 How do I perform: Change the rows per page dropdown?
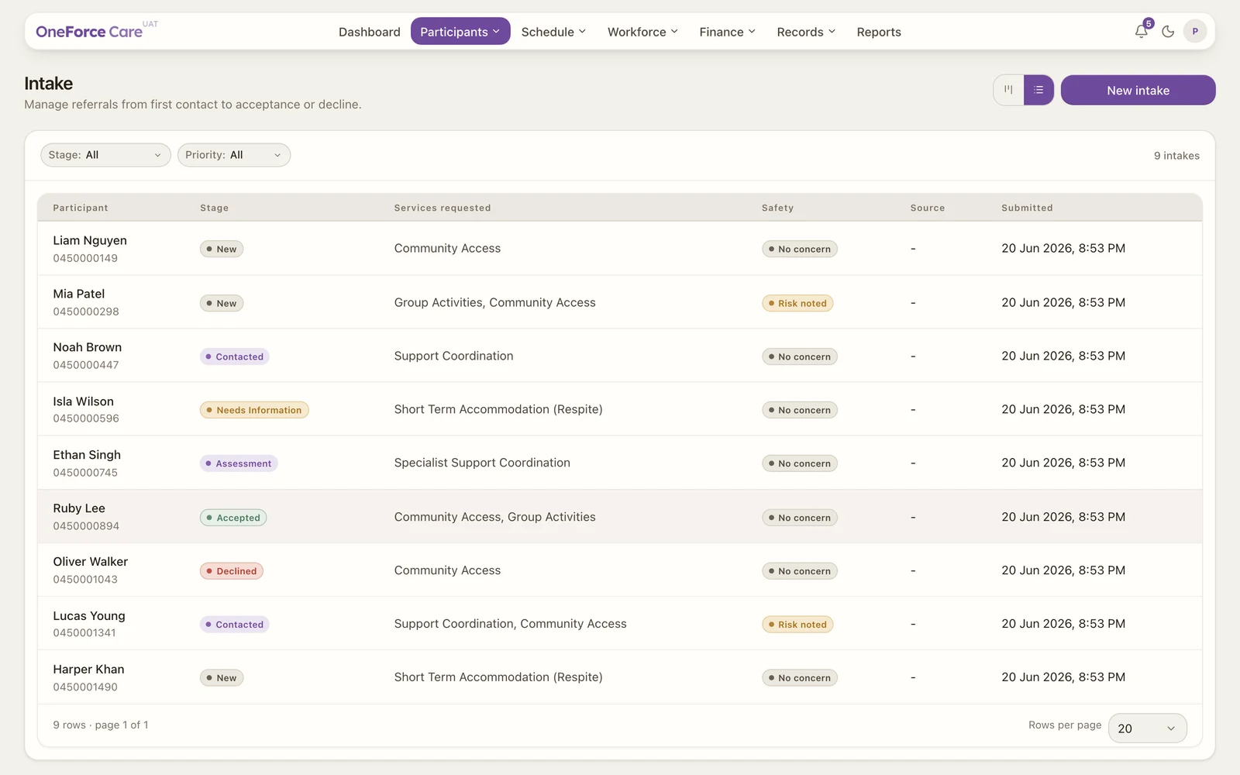(x=1148, y=728)
